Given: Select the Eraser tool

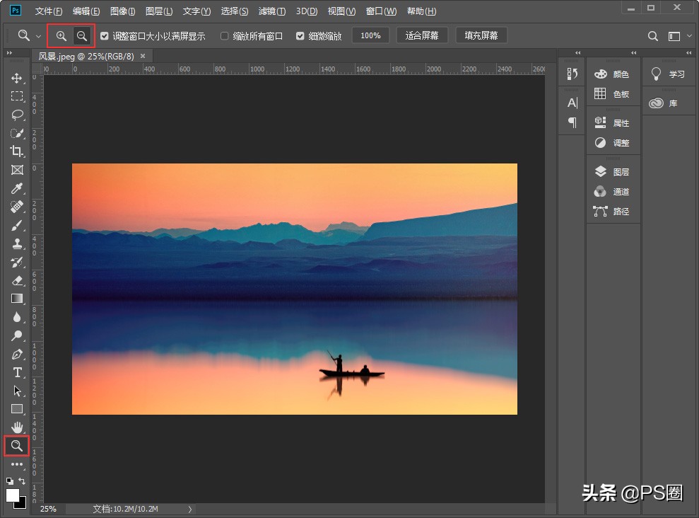Looking at the screenshot, I should point(17,280).
